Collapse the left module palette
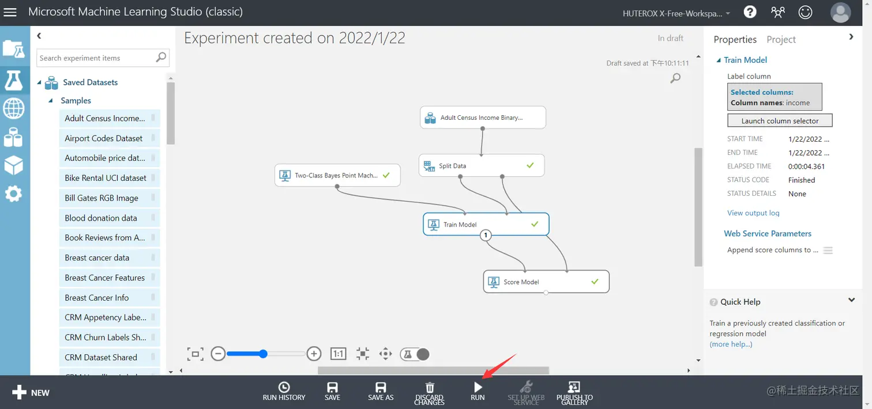Image resolution: width=872 pixels, height=409 pixels. coord(39,36)
